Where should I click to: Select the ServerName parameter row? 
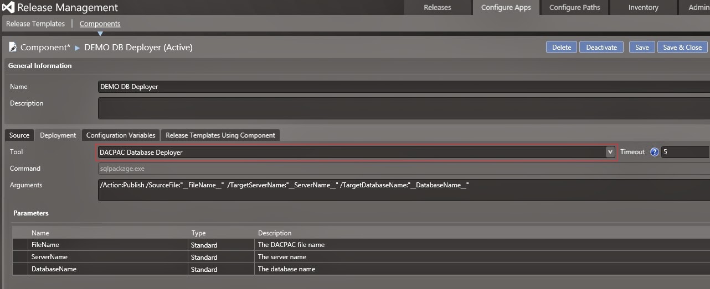[361, 257]
